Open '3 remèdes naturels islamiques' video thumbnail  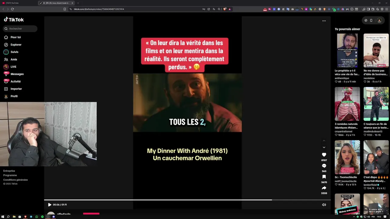click(347, 104)
